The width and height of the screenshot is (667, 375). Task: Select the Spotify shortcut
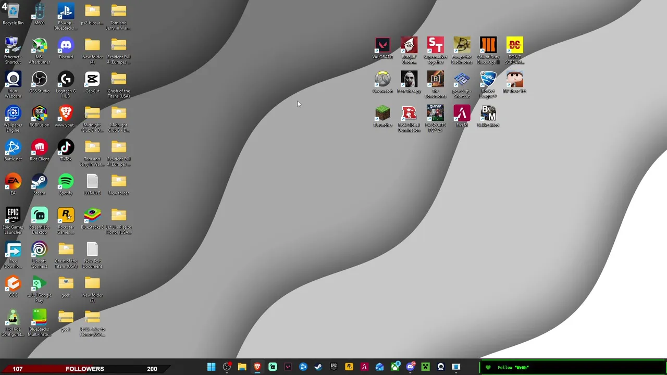click(x=66, y=184)
